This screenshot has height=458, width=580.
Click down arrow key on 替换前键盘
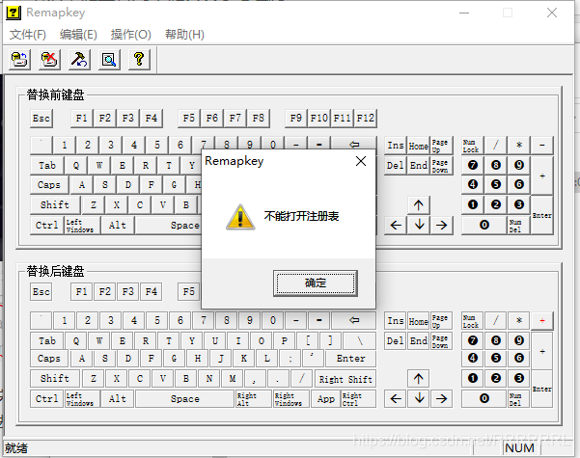click(x=419, y=225)
